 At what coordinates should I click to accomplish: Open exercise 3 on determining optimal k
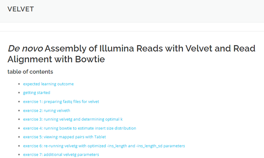[x=73, y=119]
